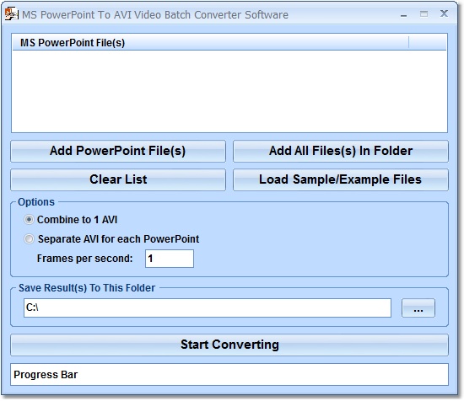Click Add All Files(s) In Folder
Screen dimensions: 464x401
coord(341,151)
